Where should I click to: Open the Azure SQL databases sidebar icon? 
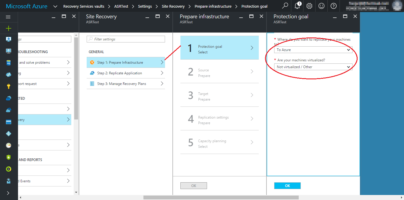coord(8,62)
